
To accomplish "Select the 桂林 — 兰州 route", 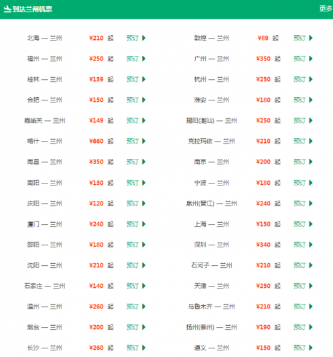I will (x=45, y=79).
